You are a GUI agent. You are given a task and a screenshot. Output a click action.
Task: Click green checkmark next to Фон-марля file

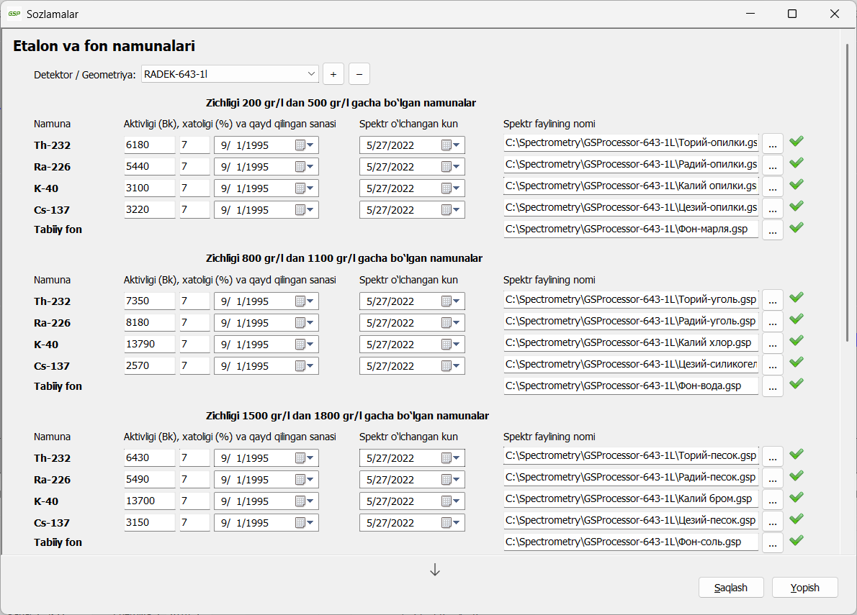point(797,227)
